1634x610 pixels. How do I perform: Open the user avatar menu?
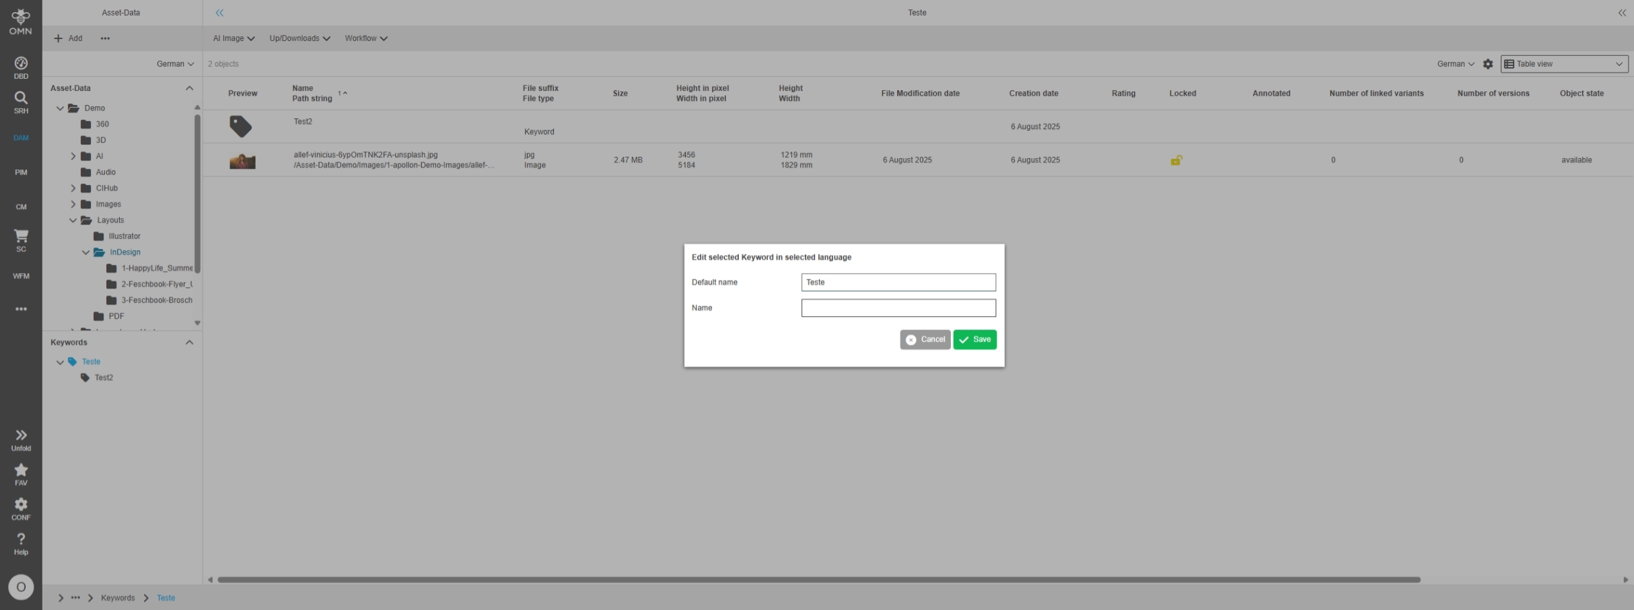click(x=21, y=587)
